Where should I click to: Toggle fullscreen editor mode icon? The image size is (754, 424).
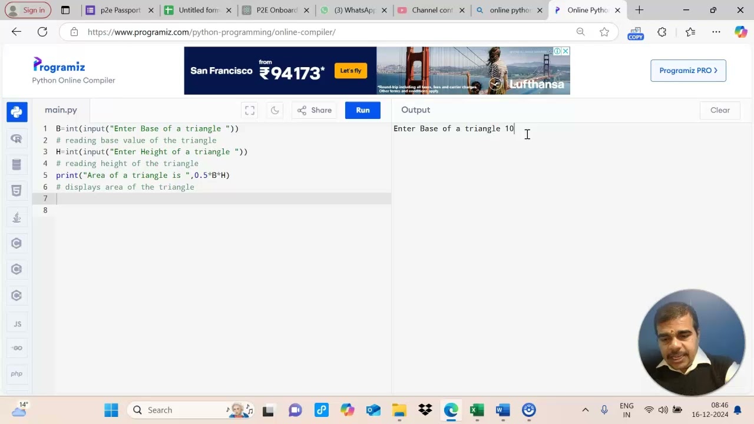pos(250,110)
